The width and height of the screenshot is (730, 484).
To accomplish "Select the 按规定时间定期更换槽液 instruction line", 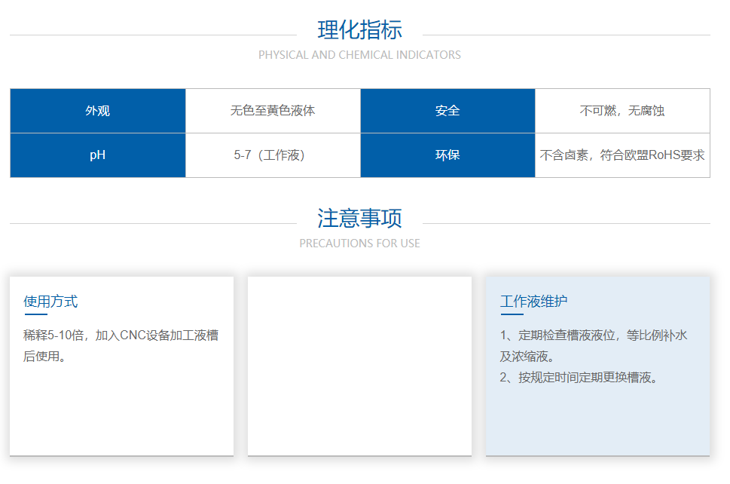I will point(579,378).
